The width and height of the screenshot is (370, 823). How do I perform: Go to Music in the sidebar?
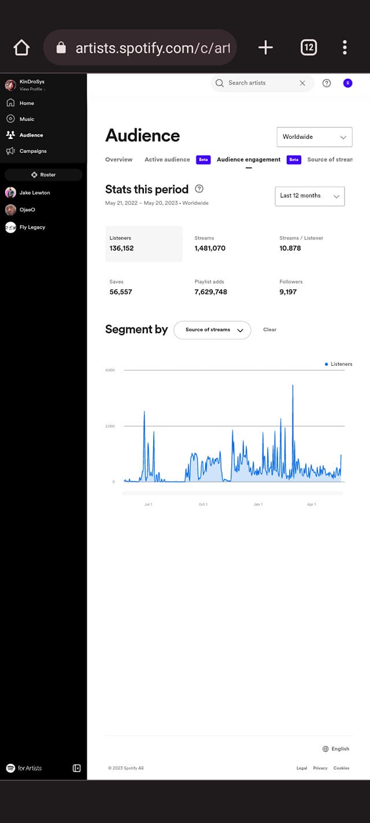point(27,119)
